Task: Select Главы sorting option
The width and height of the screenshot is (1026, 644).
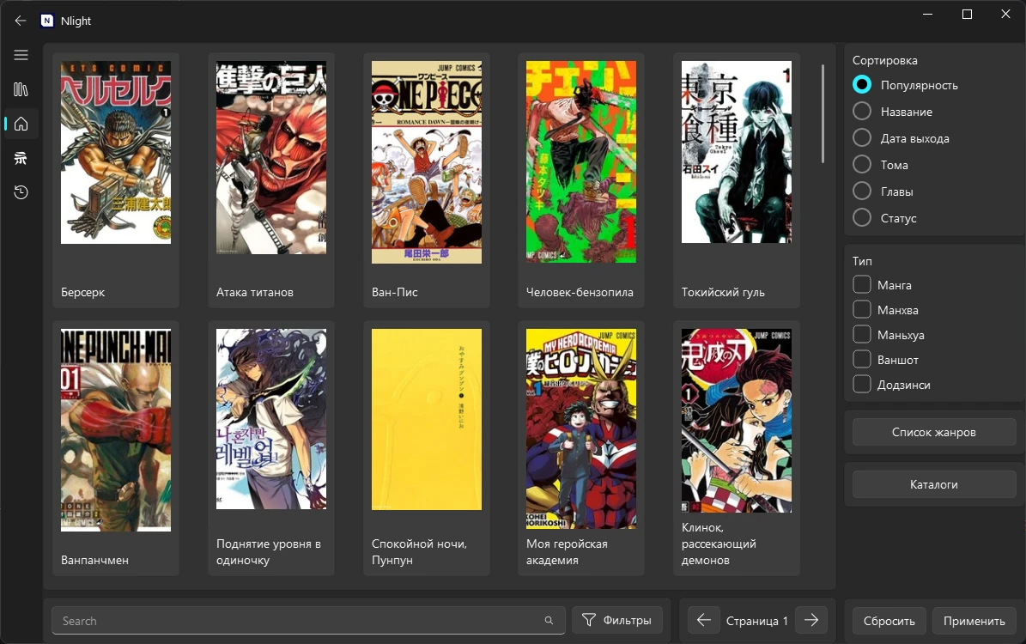Action: (862, 191)
